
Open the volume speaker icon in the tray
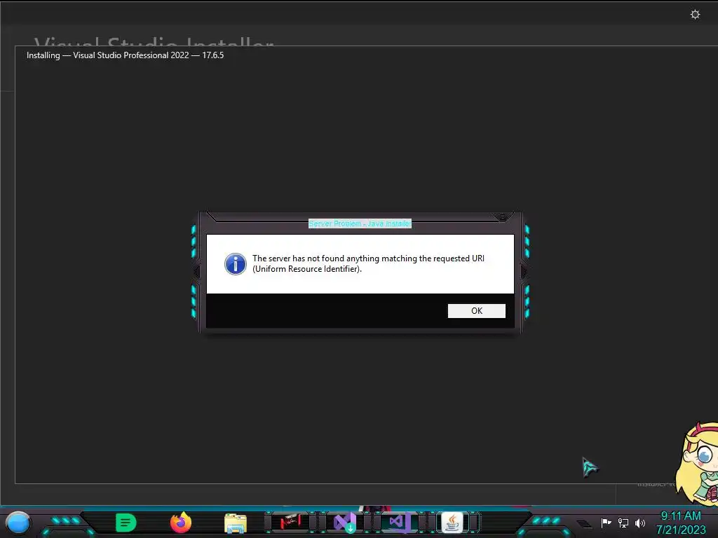[x=640, y=523]
